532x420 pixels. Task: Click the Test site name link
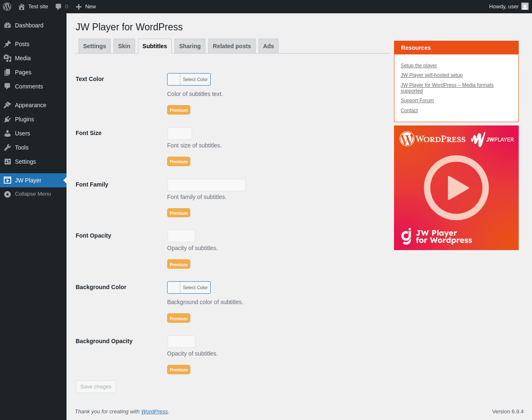(x=38, y=7)
